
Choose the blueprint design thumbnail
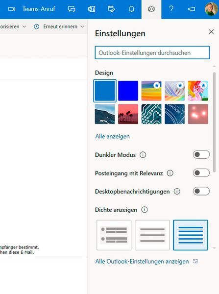[x=174, y=114]
